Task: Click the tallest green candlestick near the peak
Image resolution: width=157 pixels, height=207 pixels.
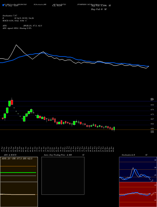Action: point(9,103)
